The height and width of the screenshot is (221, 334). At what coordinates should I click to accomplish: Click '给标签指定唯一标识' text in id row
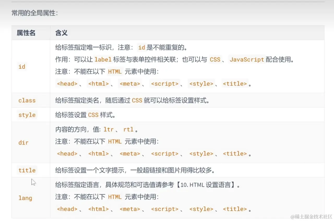tap(83, 47)
